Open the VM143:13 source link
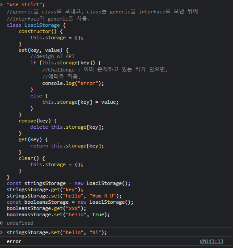This screenshot has height=248, width=233. pyautogui.click(x=211, y=241)
